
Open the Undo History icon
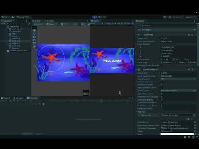point(165,17)
